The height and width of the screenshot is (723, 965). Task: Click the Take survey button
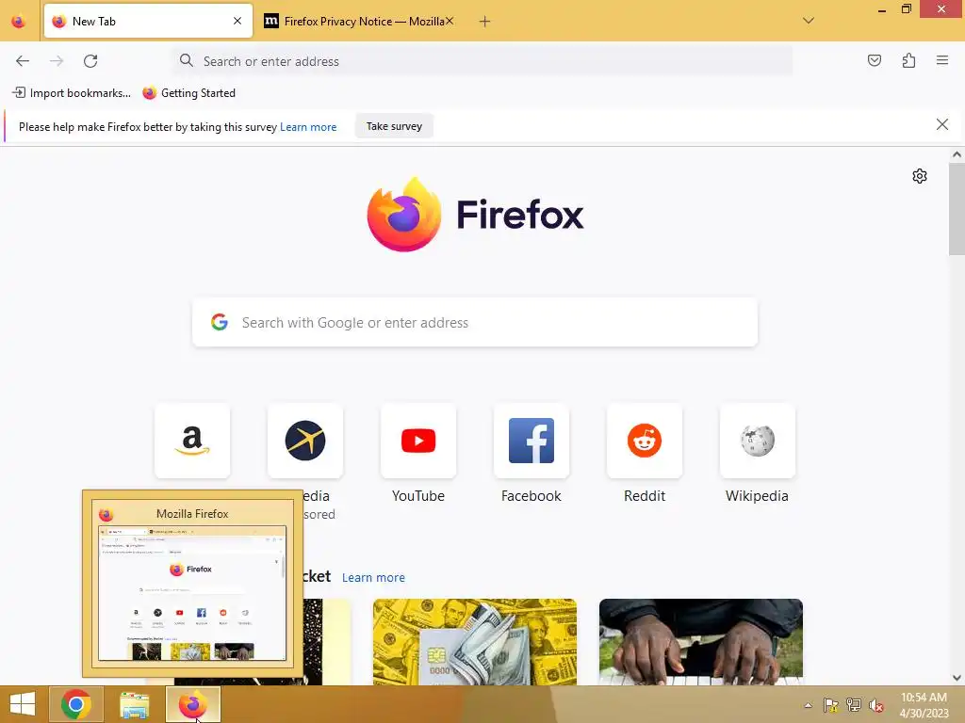395,126
